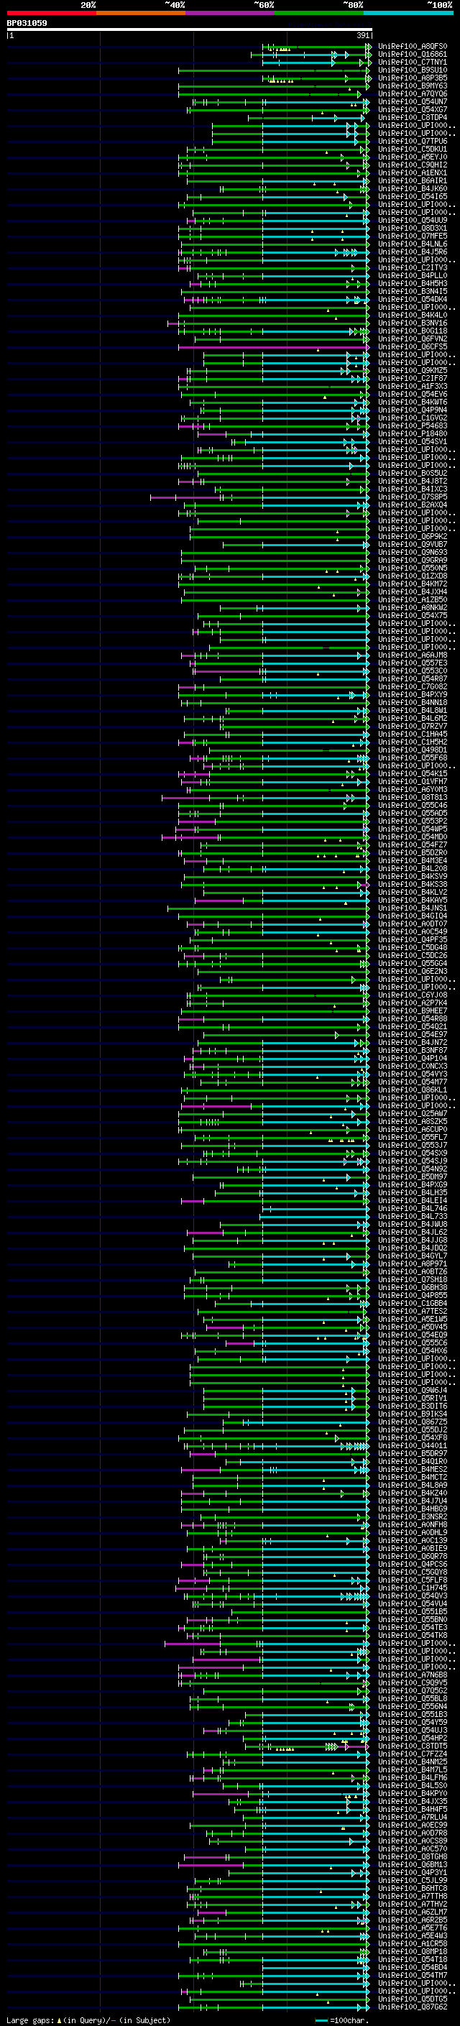460x2026 pixels.
Task: Click hit UniRef100_Q54DK4
Action: (413, 300)
